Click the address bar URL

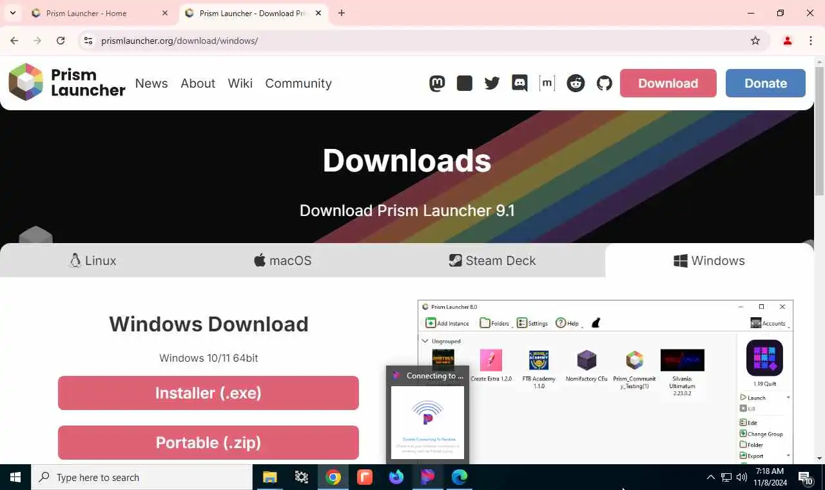(180, 41)
